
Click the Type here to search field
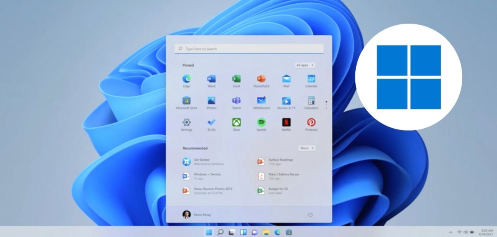click(249, 49)
